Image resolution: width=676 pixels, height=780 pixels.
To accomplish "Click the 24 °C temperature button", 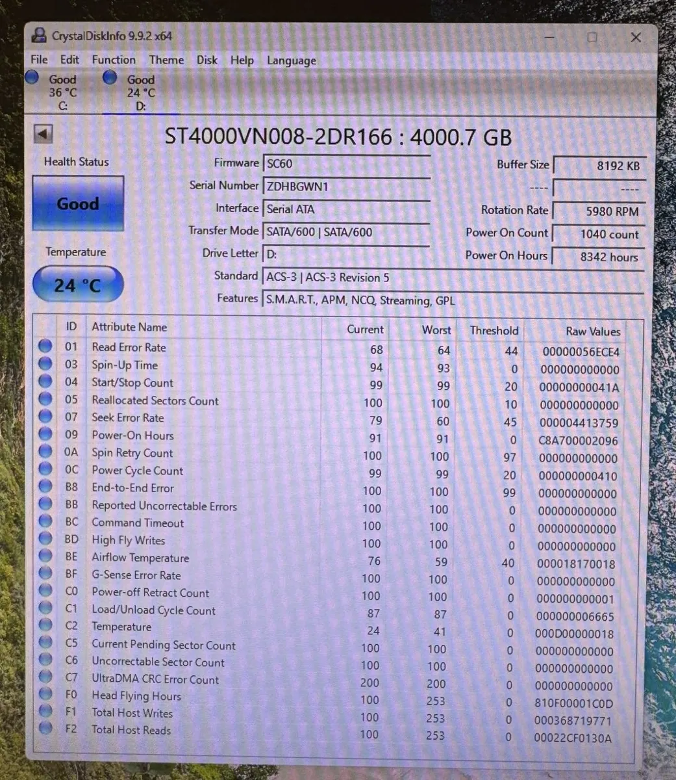I will coord(77,285).
